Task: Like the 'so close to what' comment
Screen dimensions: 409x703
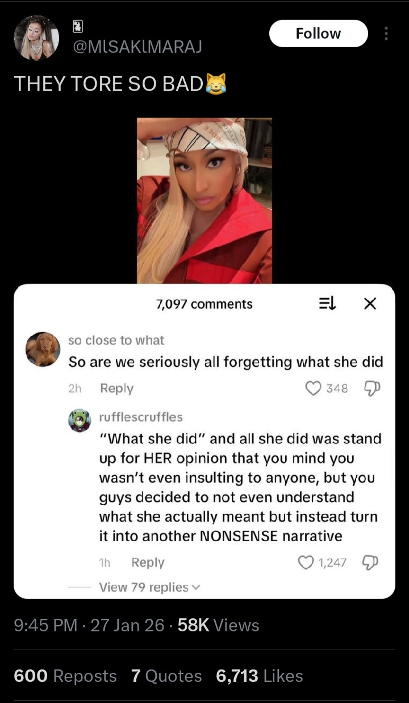Action: tap(314, 388)
